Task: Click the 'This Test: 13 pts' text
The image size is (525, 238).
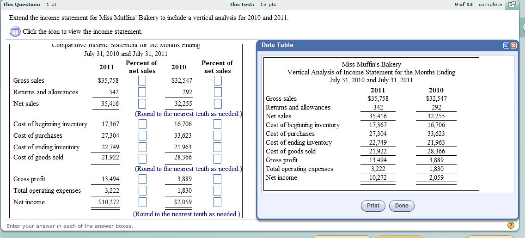Action: 253,4
